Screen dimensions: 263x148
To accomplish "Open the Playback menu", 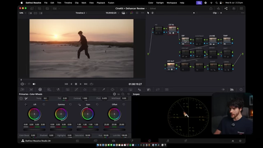I will [101, 3].
